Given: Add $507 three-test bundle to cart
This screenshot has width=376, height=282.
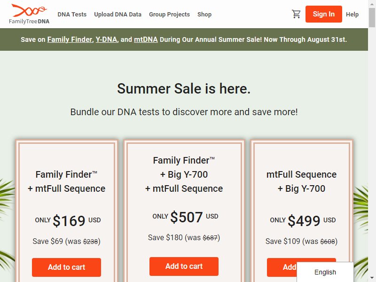Looking at the screenshot, I should (184, 266).
